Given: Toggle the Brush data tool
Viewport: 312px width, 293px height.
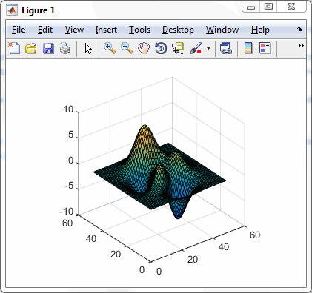Looking at the screenshot, I should click(x=196, y=48).
